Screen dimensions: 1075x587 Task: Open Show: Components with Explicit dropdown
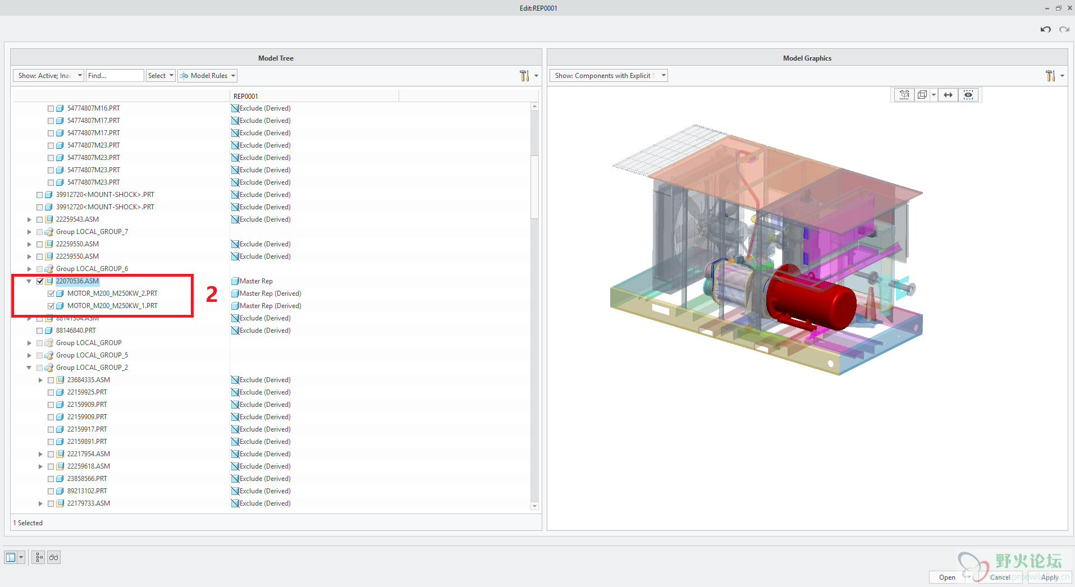pos(609,76)
